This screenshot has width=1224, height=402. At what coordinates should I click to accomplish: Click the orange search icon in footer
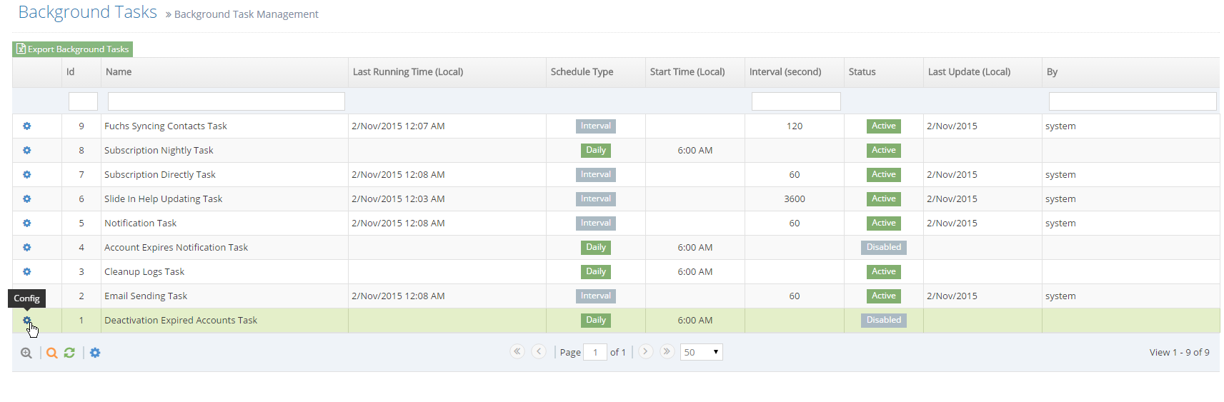coord(51,353)
